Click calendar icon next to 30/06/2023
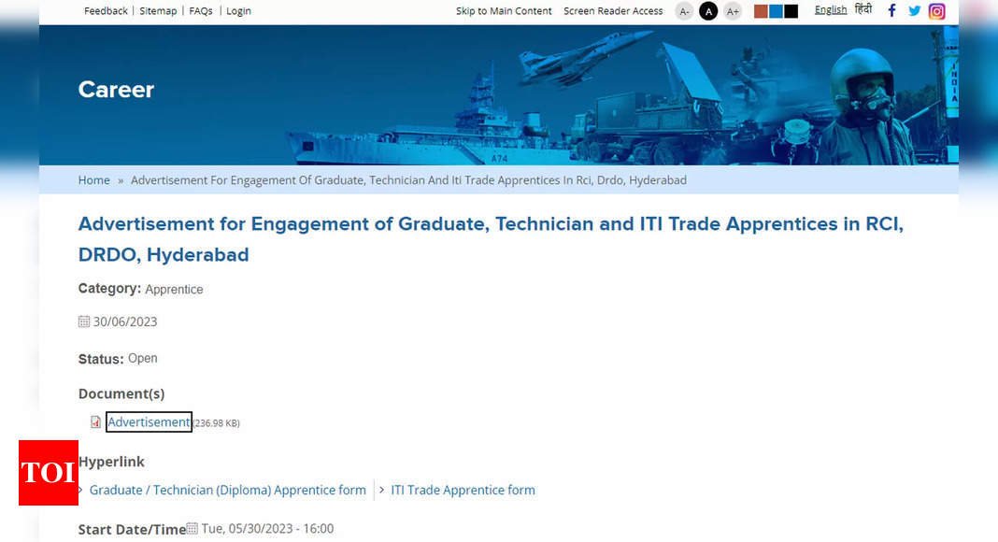 click(x=84, y=321)
